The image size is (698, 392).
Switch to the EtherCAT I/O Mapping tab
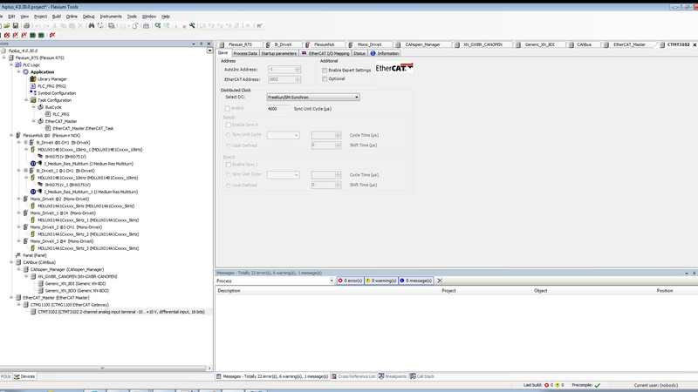(x=328, y=53)
